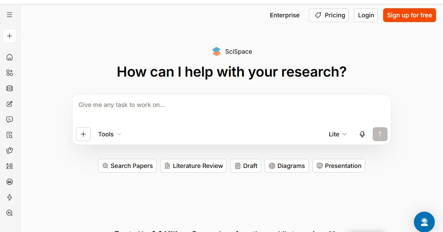Click the Pricing button
Viewport: 443px width, 232px height.
point(329,15)
